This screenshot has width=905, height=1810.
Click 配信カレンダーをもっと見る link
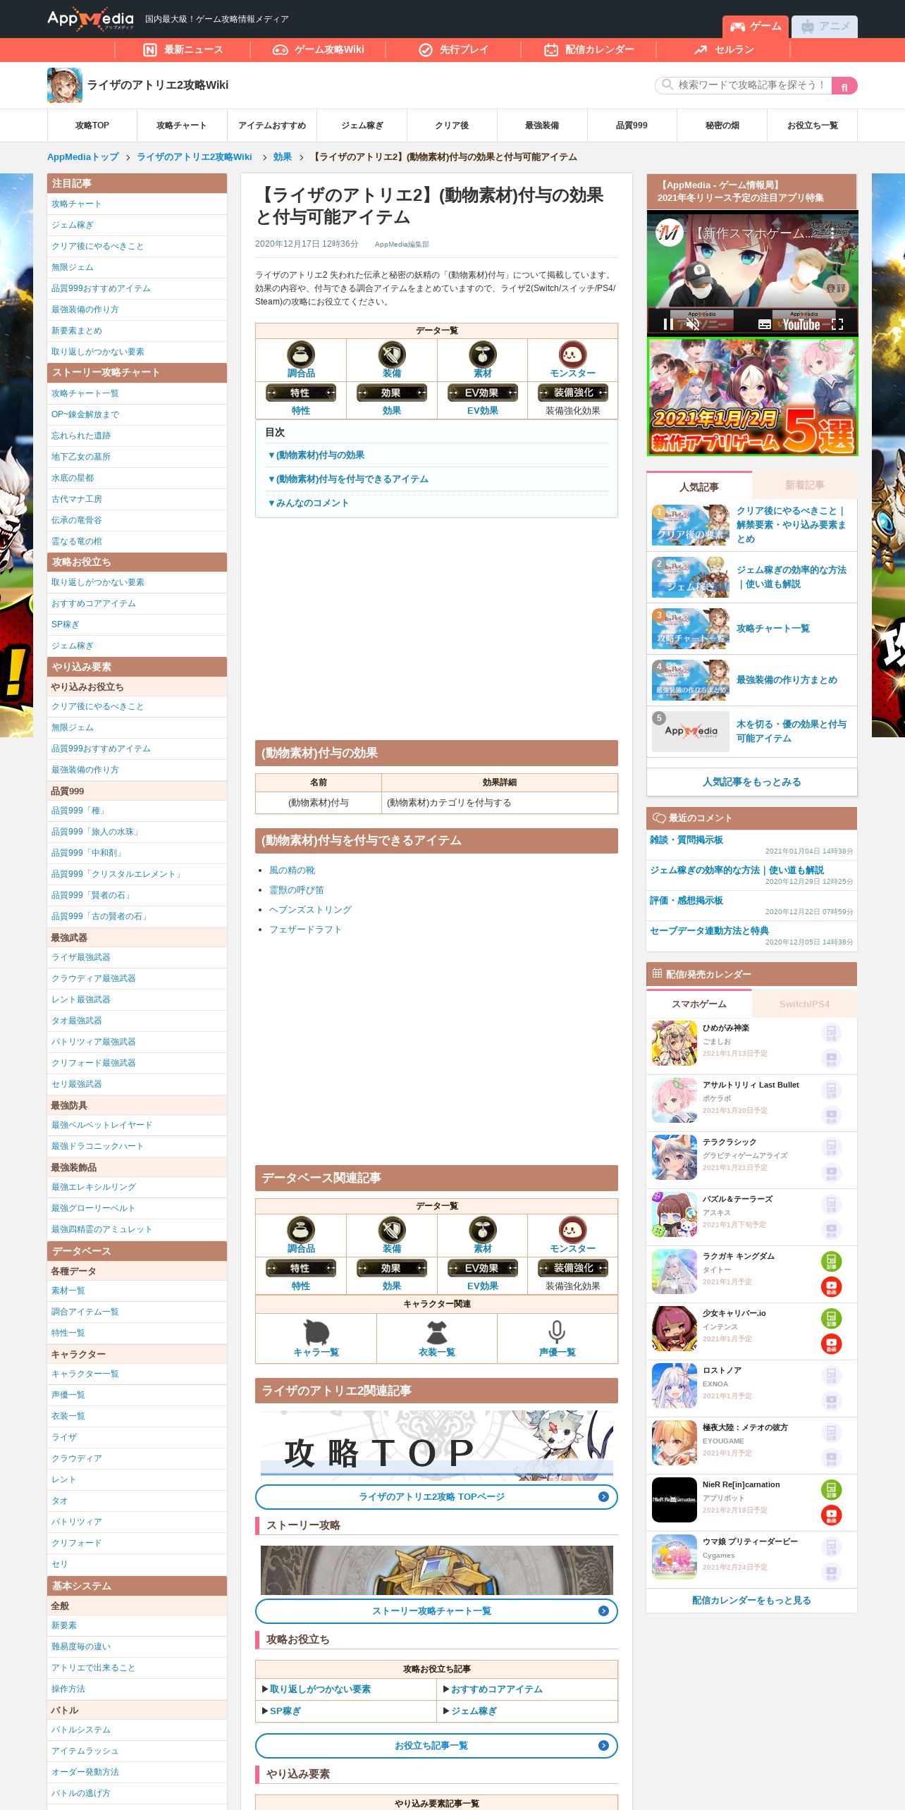pyautogui.click(x=751, y=1600)
